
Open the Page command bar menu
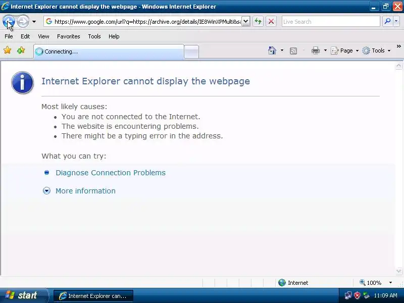coord(344,50)
